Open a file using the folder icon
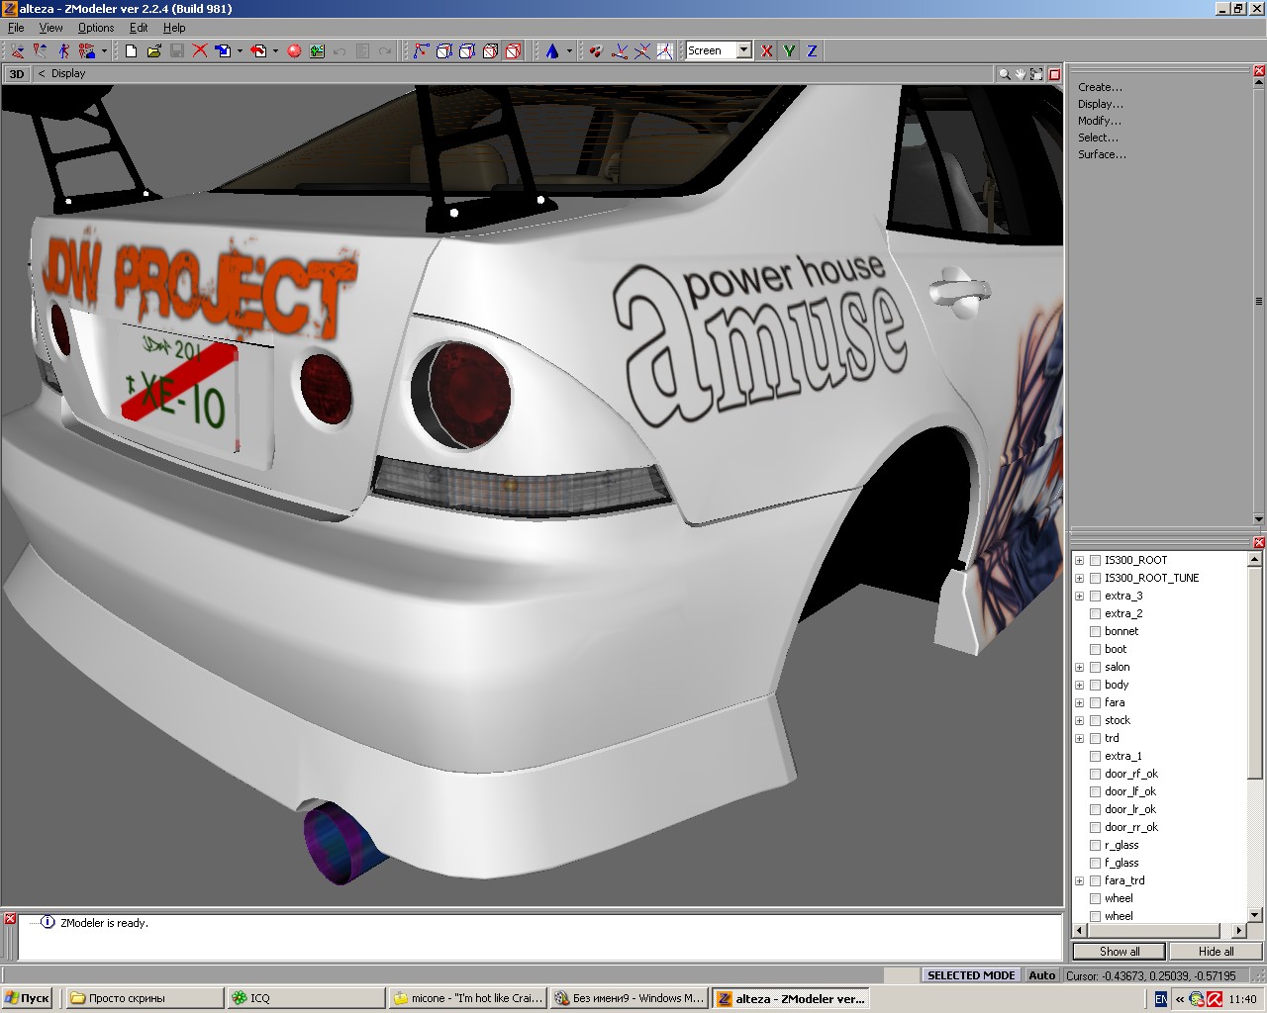 click(x=154, y=50)
